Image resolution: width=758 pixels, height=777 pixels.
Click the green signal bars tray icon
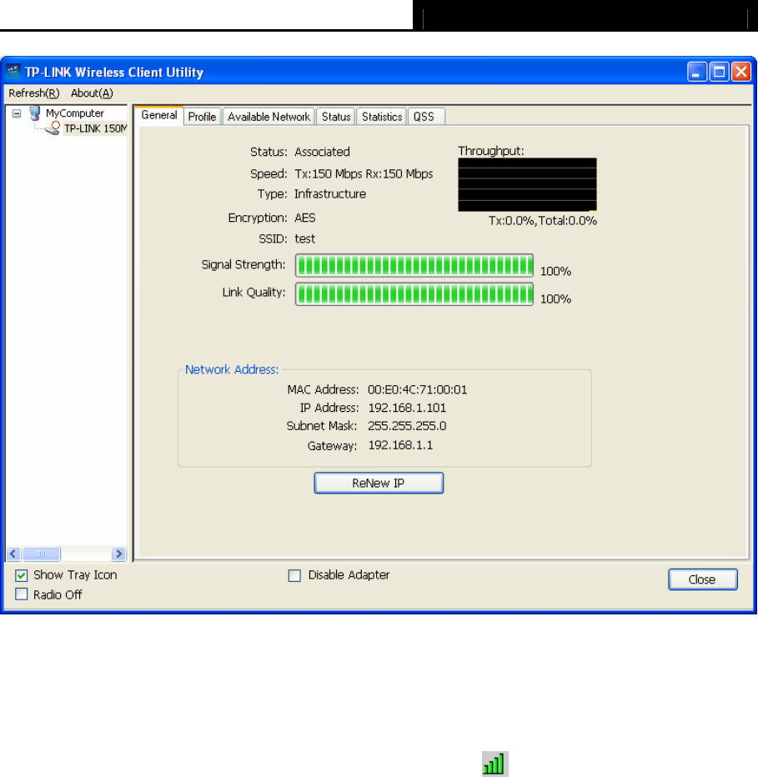pos(494,764)
